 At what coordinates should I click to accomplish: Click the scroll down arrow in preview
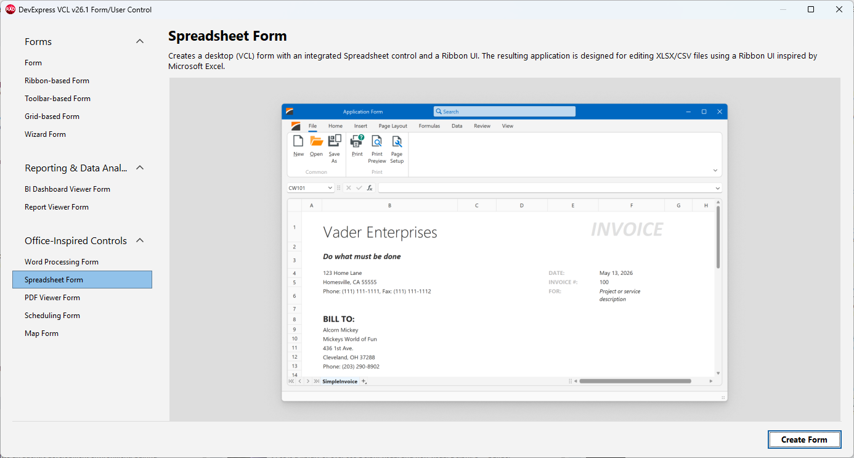718,373
